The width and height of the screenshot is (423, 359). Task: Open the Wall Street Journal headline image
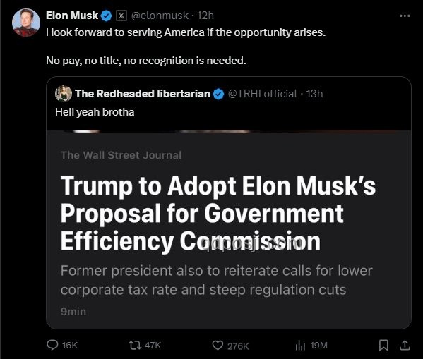[x=229, y=230]
